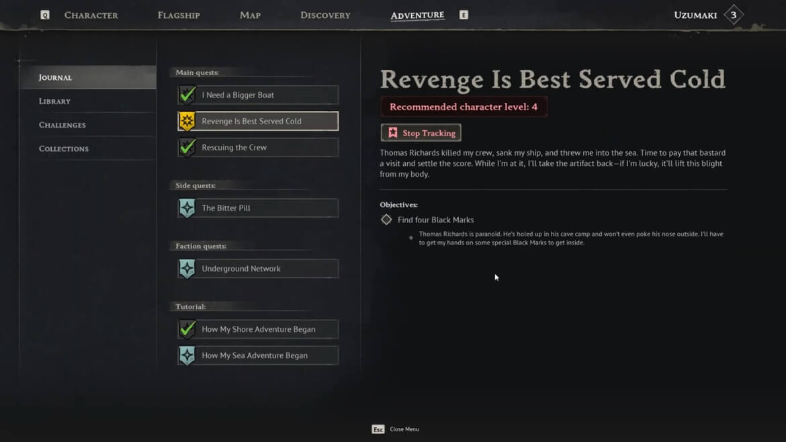Open the Flagship tab
Screen dimensions: 786x442
pyautogui.click(x=179, y=15)
